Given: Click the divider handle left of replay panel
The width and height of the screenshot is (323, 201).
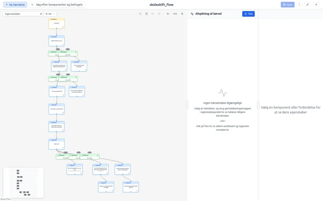Looking at the screenshot, I should coord(187,105).
